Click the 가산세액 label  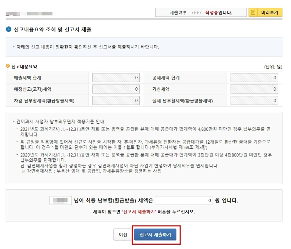(x=161, y=89)
